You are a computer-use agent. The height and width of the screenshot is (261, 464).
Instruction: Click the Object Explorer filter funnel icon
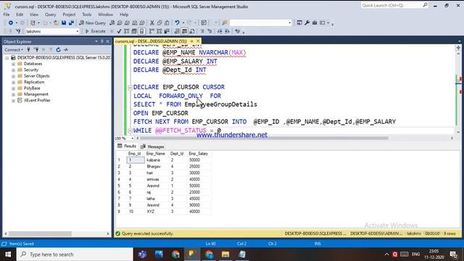tap(51, 50)
